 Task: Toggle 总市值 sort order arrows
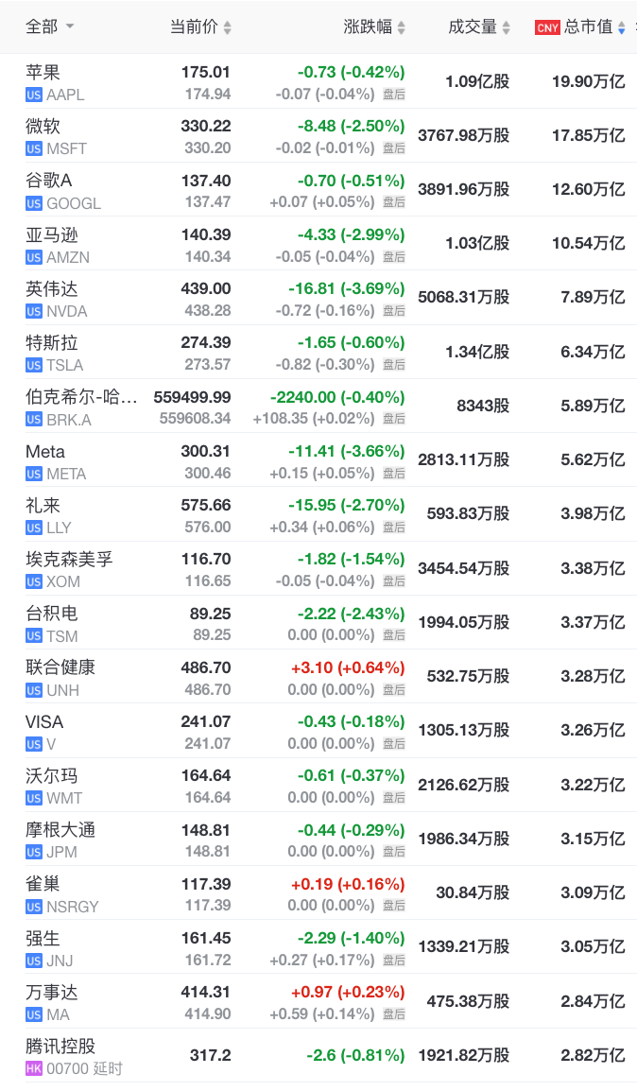[621, 28]
